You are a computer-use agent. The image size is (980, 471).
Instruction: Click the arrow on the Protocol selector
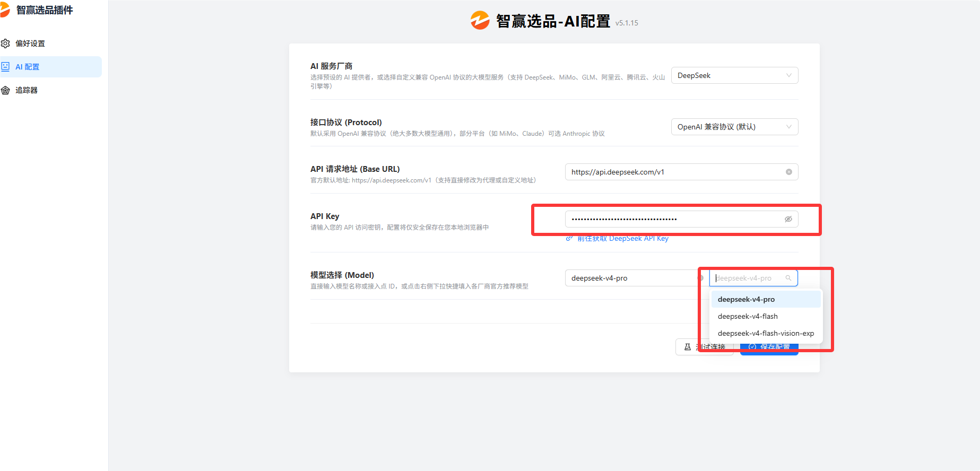click(x=788, y=127)
